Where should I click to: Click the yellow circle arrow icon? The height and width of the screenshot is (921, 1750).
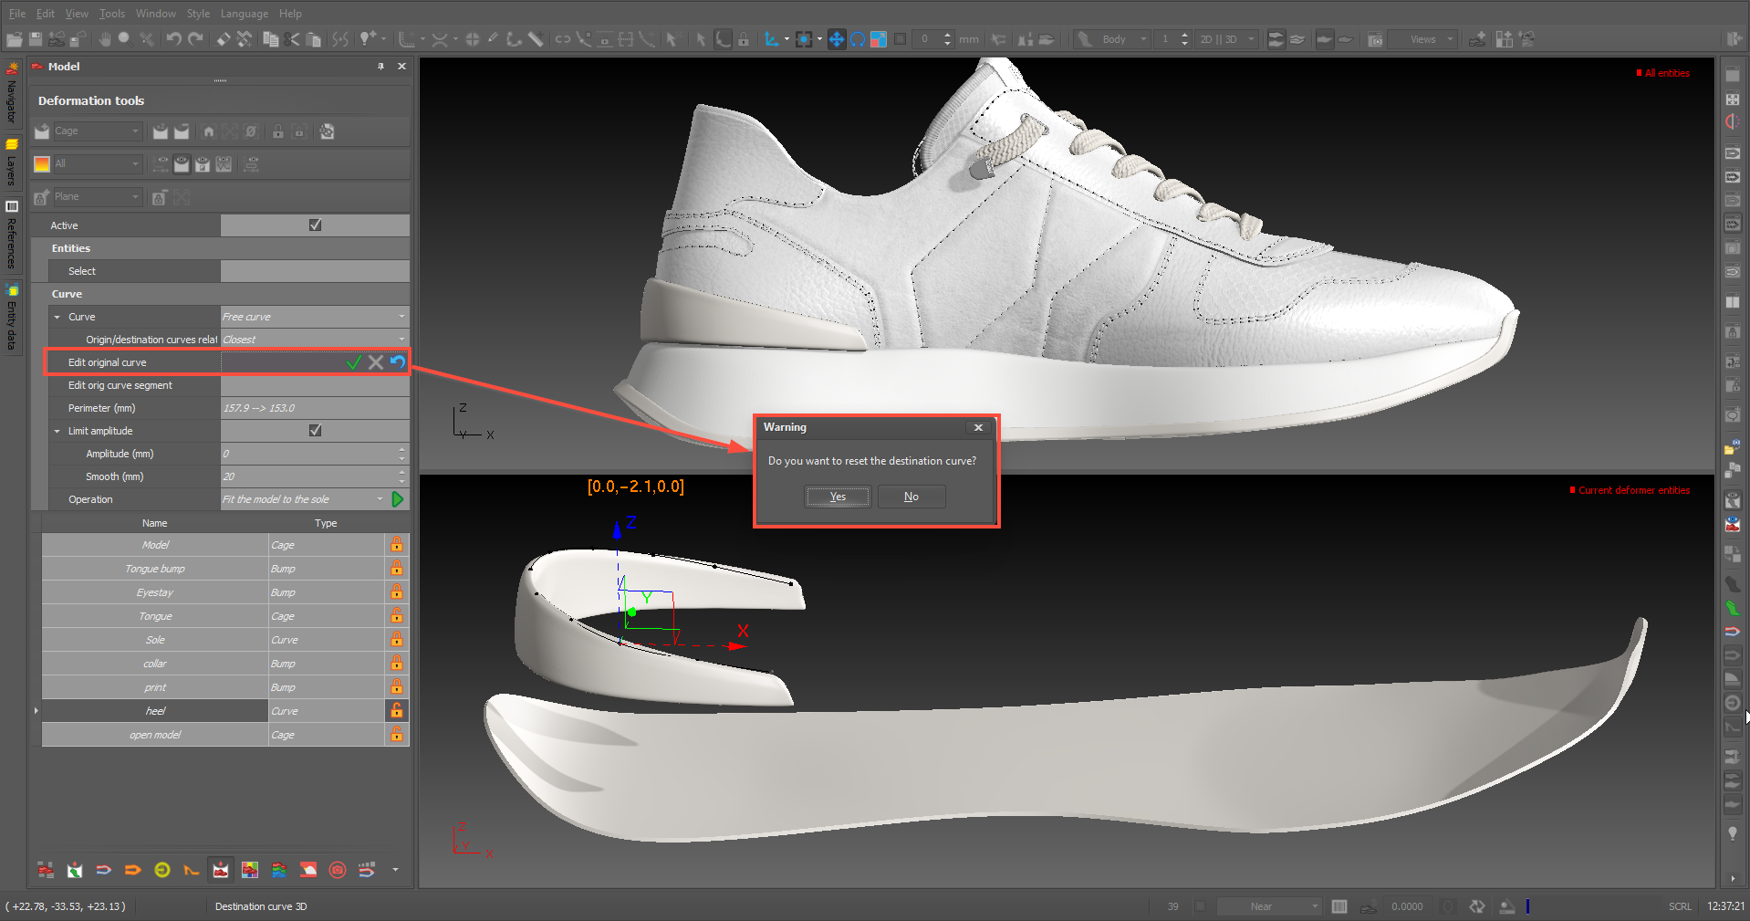[162, 870]
